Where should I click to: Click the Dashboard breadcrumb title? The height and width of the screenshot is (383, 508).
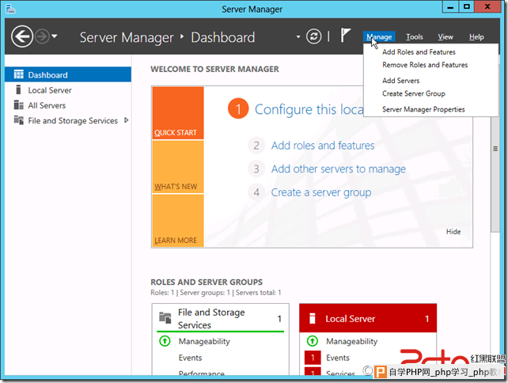[x=223, y=37]
